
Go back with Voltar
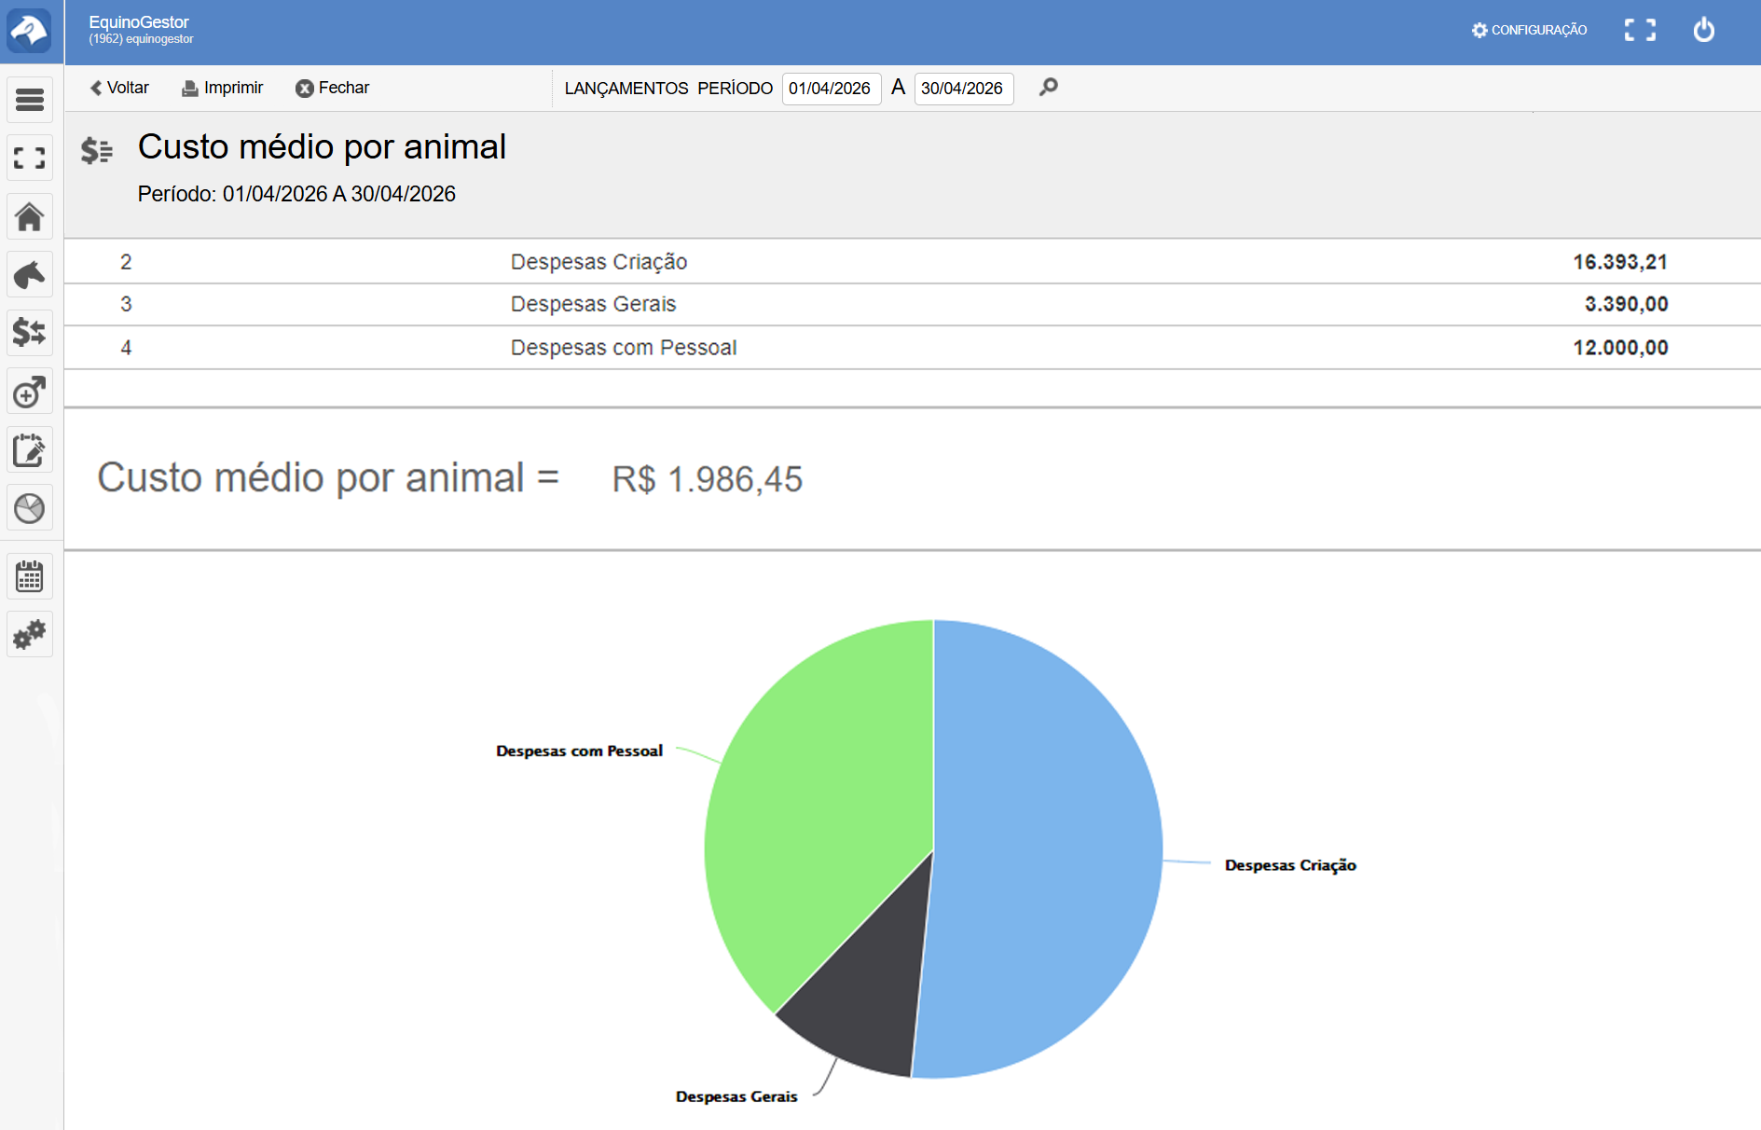119,88
